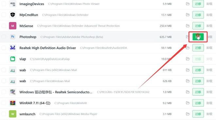Open folder location for wmlaunch

click(188, 114)
